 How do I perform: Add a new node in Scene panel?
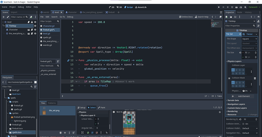3,17
